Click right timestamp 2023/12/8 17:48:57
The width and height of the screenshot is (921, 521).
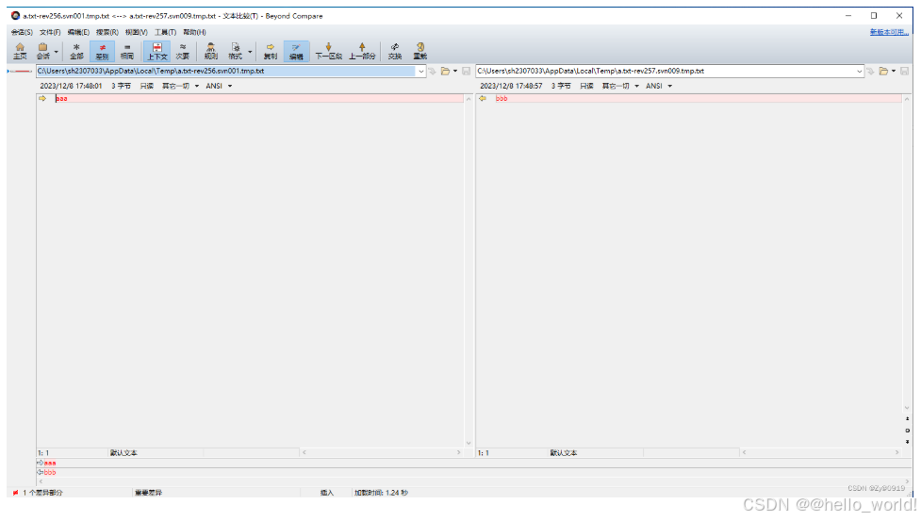pos(511,87)
